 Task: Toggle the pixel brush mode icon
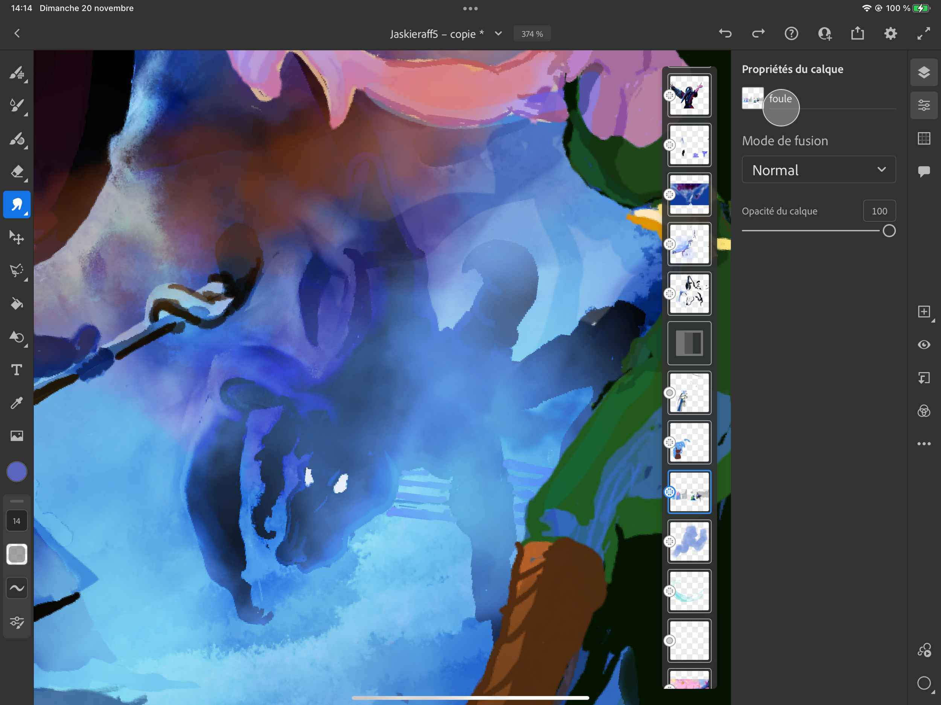[17, 72]
